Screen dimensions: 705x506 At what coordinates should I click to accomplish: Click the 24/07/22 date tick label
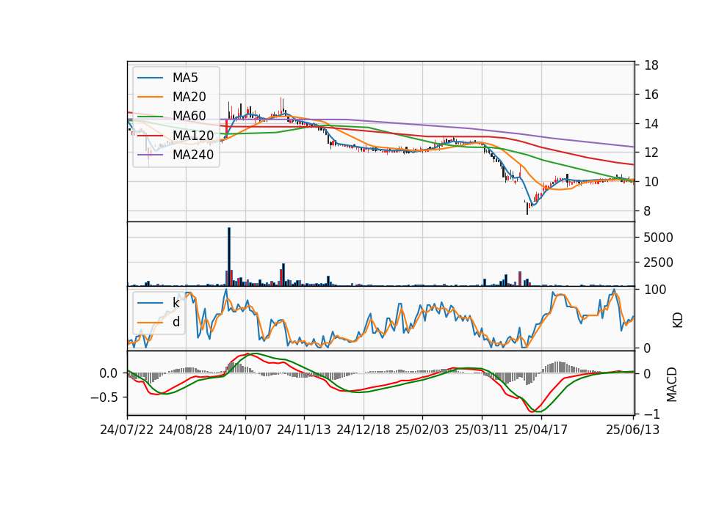[x=127, y=430]
